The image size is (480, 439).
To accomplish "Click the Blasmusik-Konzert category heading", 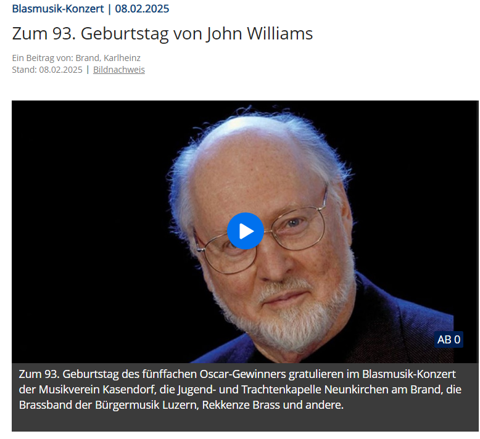I will 58,9.
